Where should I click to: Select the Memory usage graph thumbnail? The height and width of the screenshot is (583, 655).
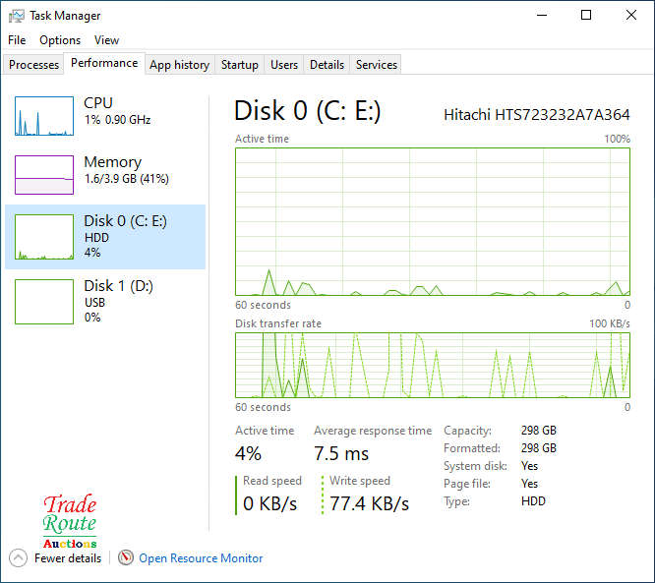coord(44,175)
